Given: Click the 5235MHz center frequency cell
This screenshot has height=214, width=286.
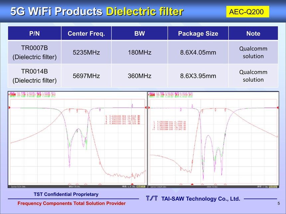Looking at the screenshot, I should point(86,52).
